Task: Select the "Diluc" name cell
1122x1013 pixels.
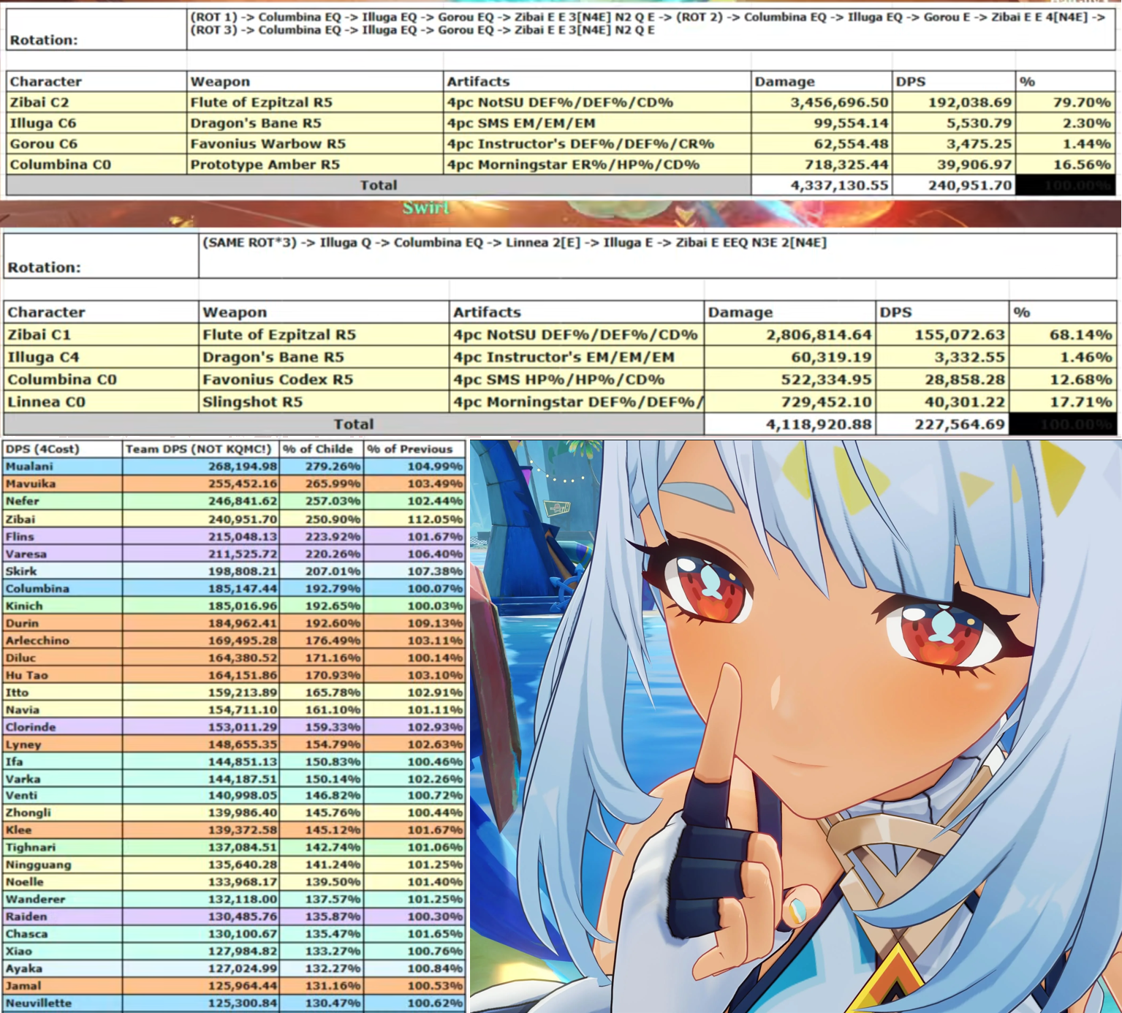Action: coord(62,658)
